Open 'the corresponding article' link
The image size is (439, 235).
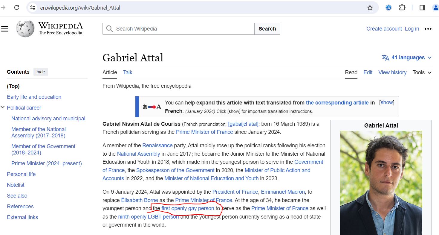[337, 103]
